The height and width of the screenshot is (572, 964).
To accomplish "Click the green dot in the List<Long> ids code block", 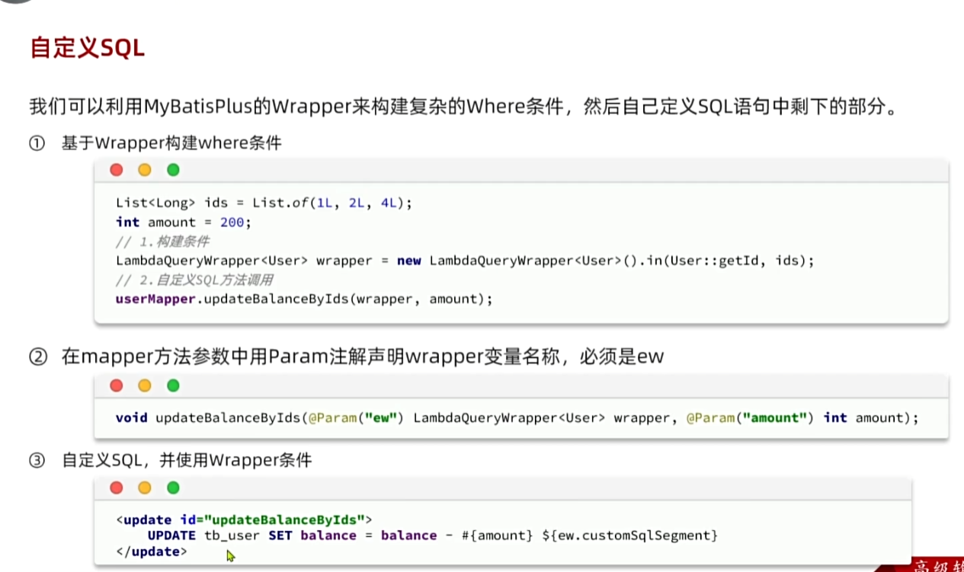I will click(173, 170).
